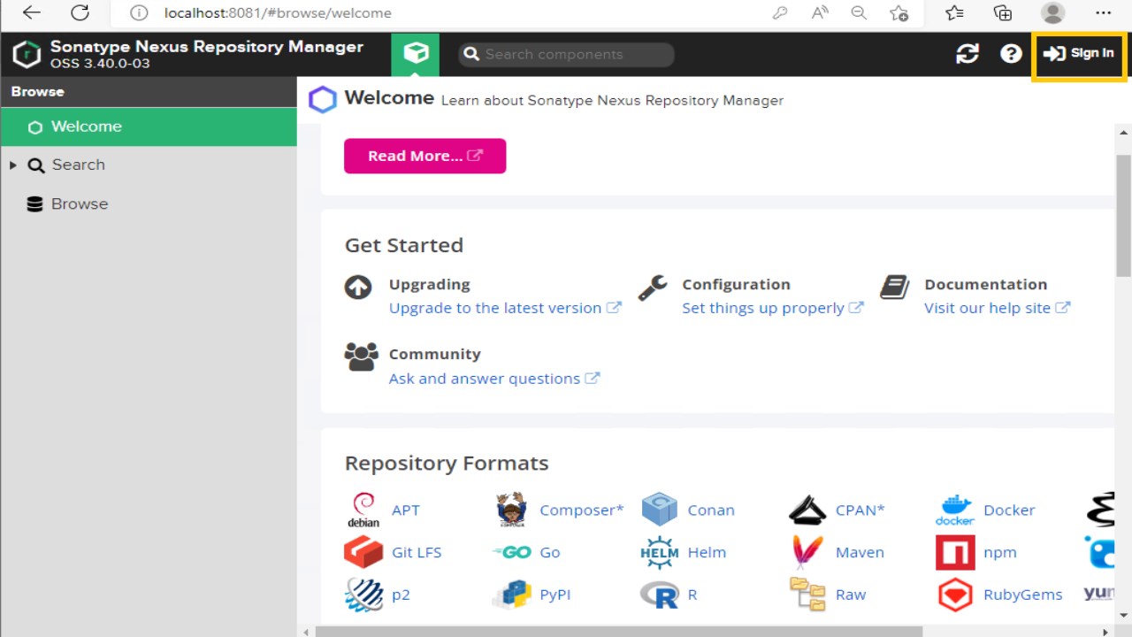Click the CPAN logo icon
The width and height of the screenshot is (1132, 637).
click(807, 510)
